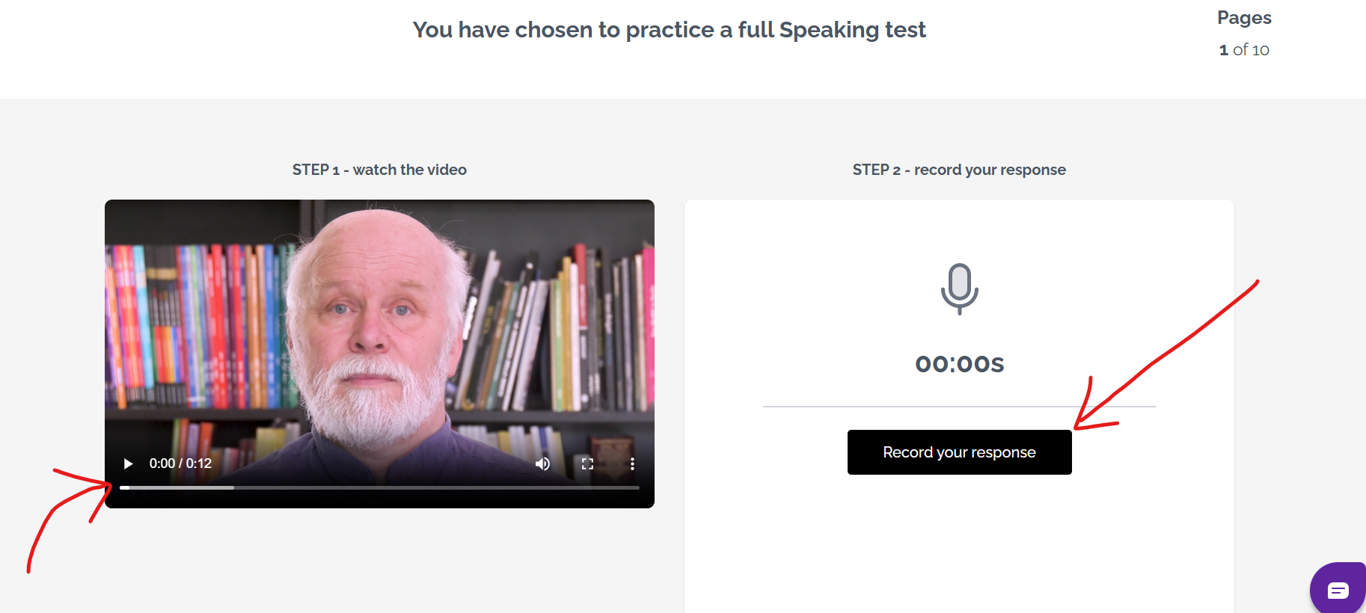Click the microphone icon above the timer

point(959,288)
